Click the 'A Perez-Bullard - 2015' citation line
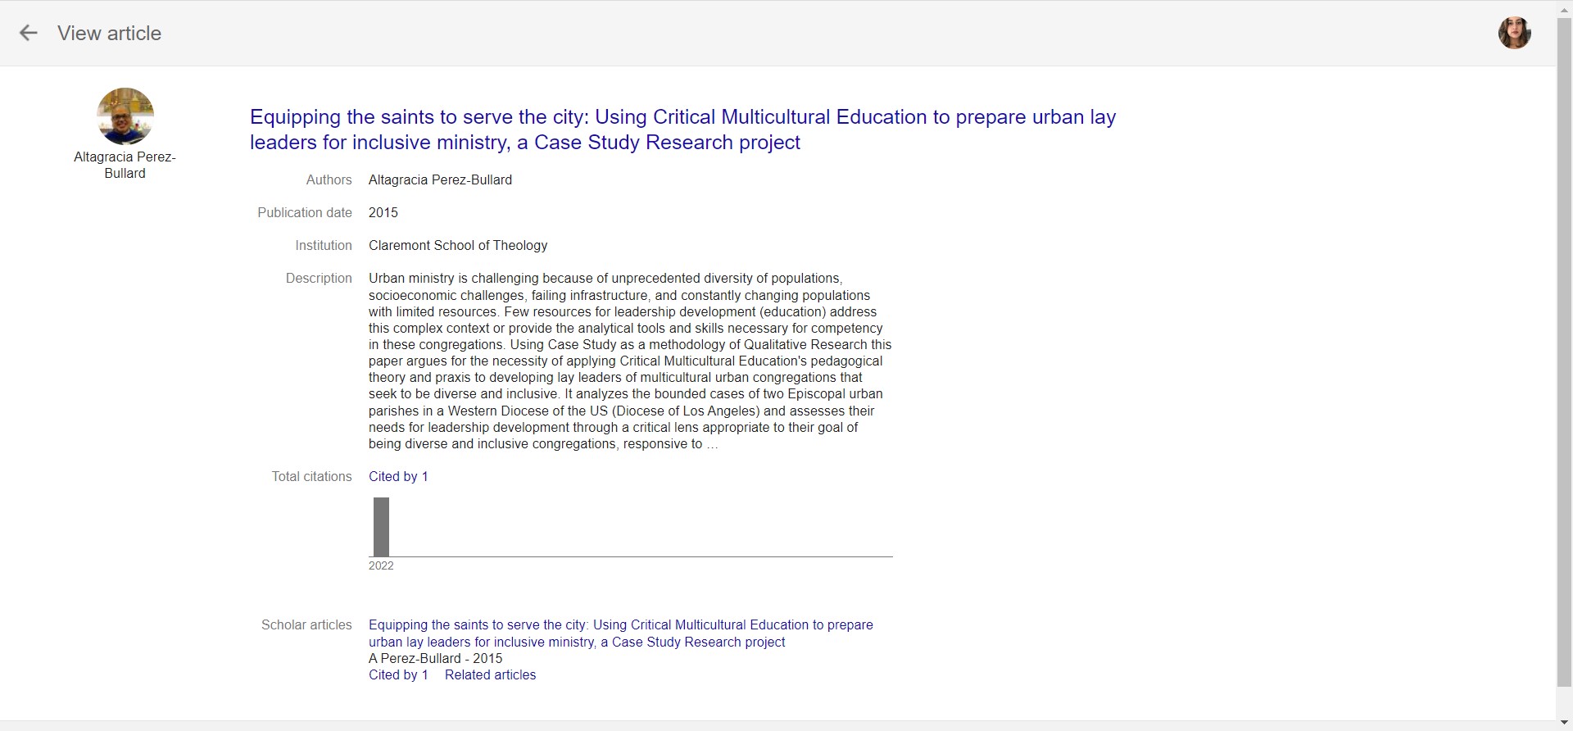Screen dimensions: 1573x731 point(435,659)
